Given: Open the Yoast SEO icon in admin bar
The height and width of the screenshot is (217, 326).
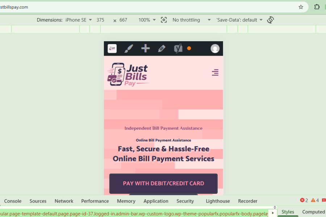Looking at the screenshot, I should 178,48.
